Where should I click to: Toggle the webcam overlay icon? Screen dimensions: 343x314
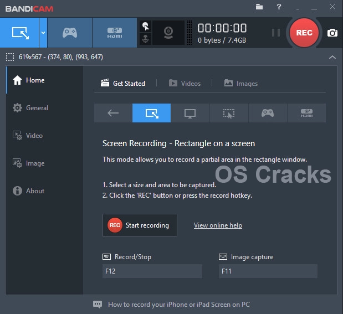[168, 33]
